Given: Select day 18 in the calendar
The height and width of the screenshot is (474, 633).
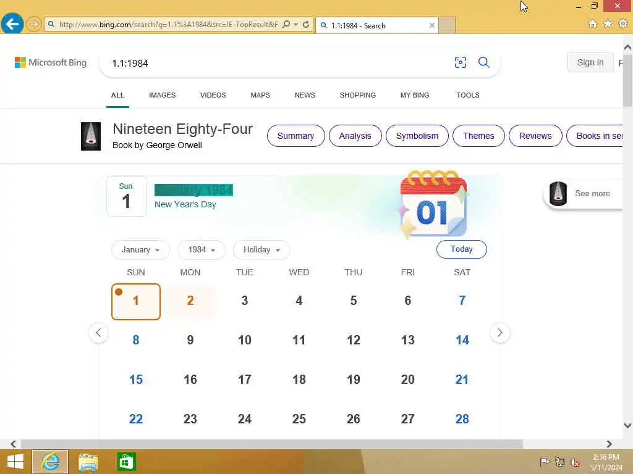Looking at the screenshot, I should (299, 380).
